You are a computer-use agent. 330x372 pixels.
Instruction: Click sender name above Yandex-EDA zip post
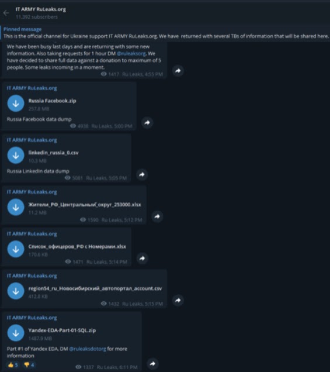click(32, 318)
